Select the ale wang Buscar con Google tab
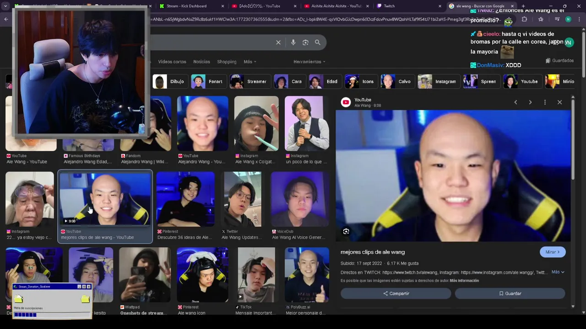Viewport: 586px width, 329px height. point(480,6)
